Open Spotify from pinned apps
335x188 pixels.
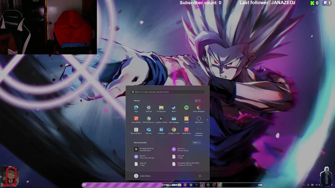click(x=186, y=108)
